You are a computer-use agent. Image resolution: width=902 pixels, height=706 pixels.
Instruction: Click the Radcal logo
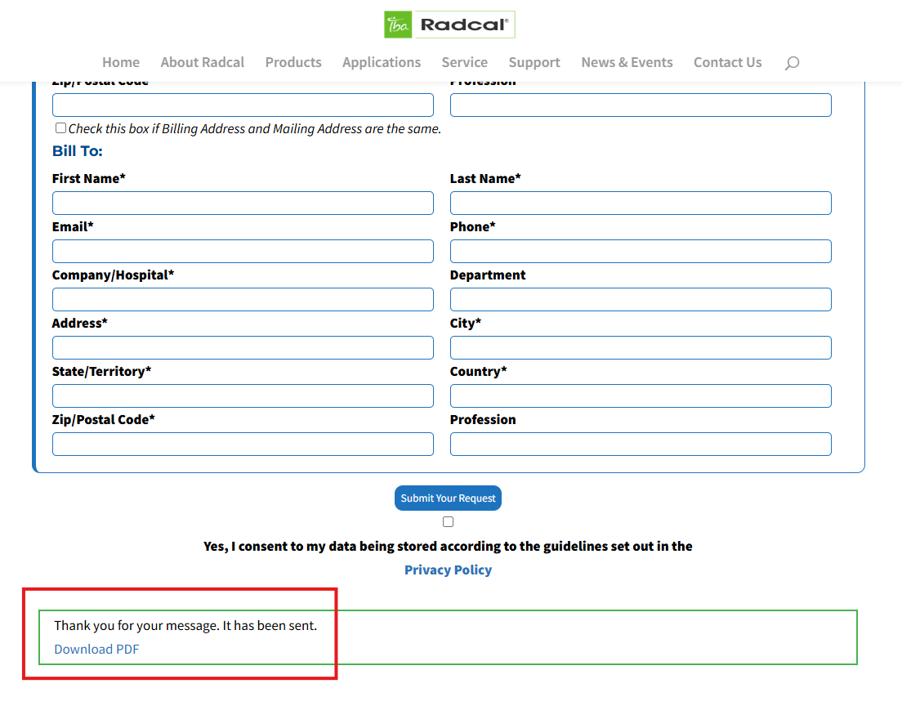click(449, 25)
